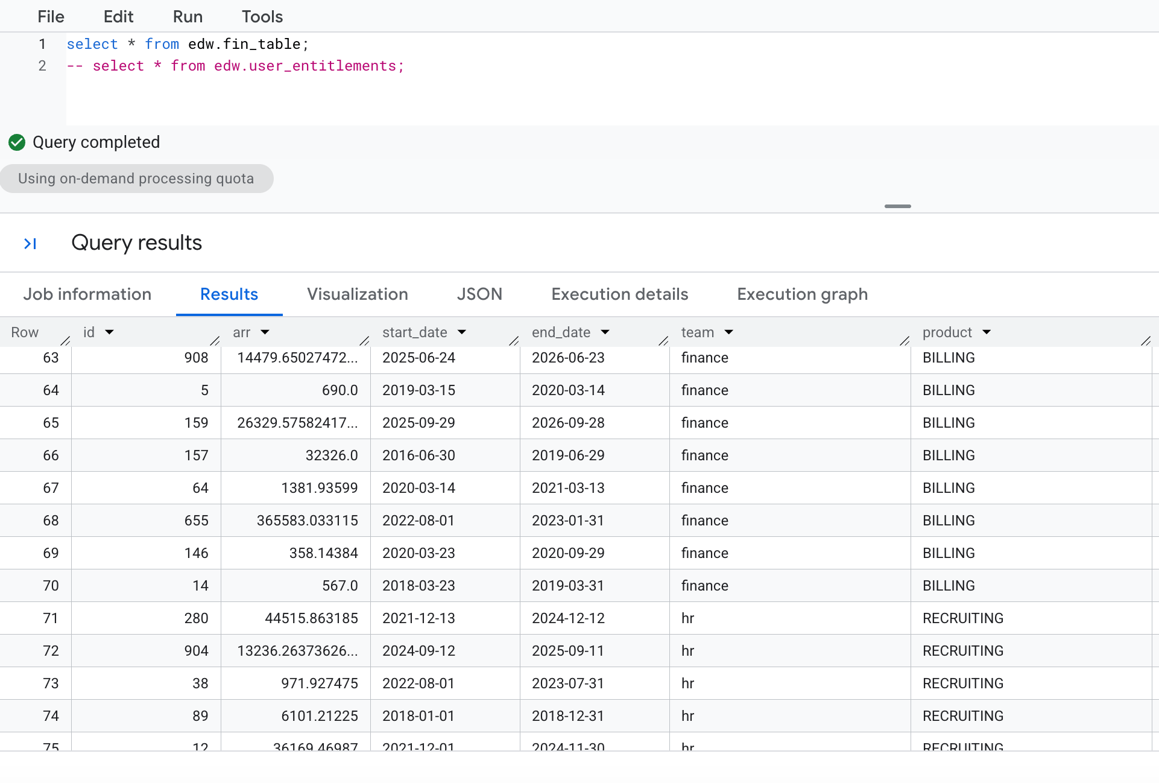
Task: Click the Row column header
Action: tap(25, 332)
